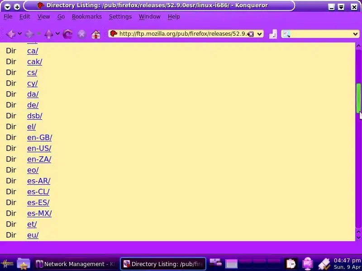Reload the current page

click(x=67, y=34)
